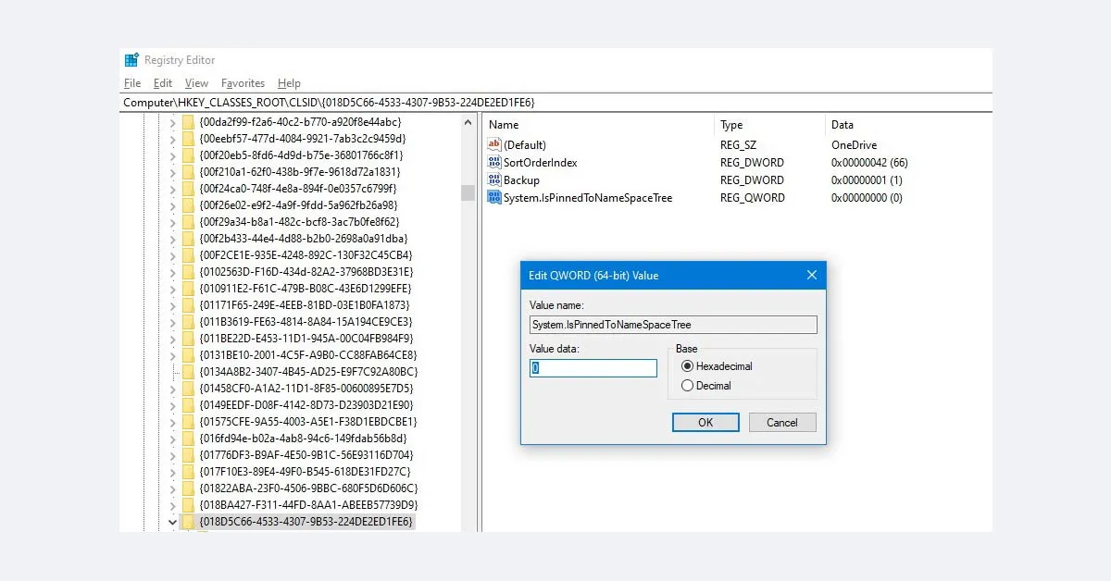
Task: Click folder icon of {01575CFE-9A55-4003-A5E1-F38D1EBDCBE1}
Action: pos(188,422)
